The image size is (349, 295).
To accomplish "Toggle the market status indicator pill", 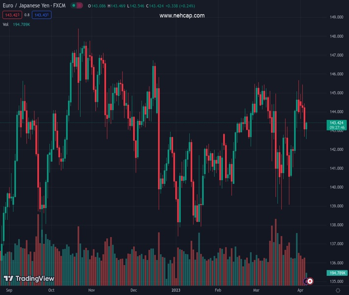I will tap(76, 5).
